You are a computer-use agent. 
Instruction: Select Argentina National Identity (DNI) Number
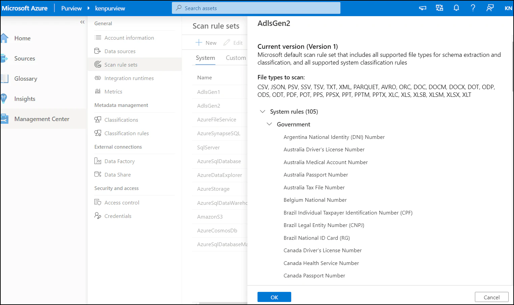334,137
